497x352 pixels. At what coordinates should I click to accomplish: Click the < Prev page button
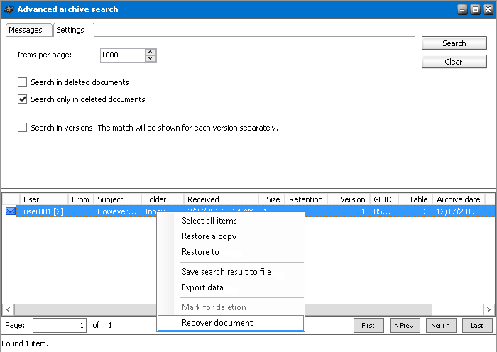coord(405,325)
